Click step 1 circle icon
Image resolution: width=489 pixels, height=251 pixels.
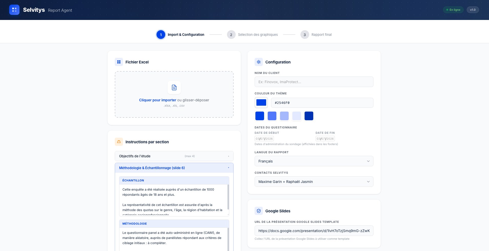coord(161,35)
